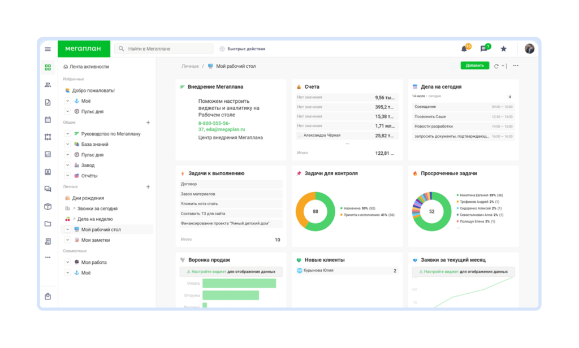This screenshot has width=579, height=348.
Task: Open the folder icon in the left rail
Action: [x=47, y=224]
